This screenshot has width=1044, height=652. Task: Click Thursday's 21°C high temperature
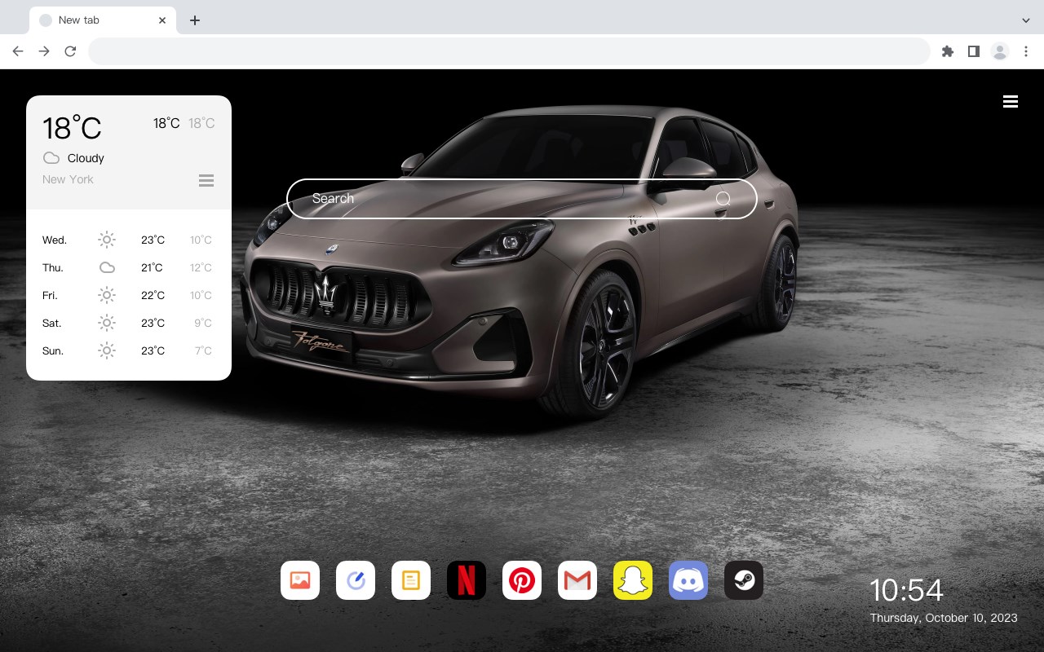pos(152,268)
